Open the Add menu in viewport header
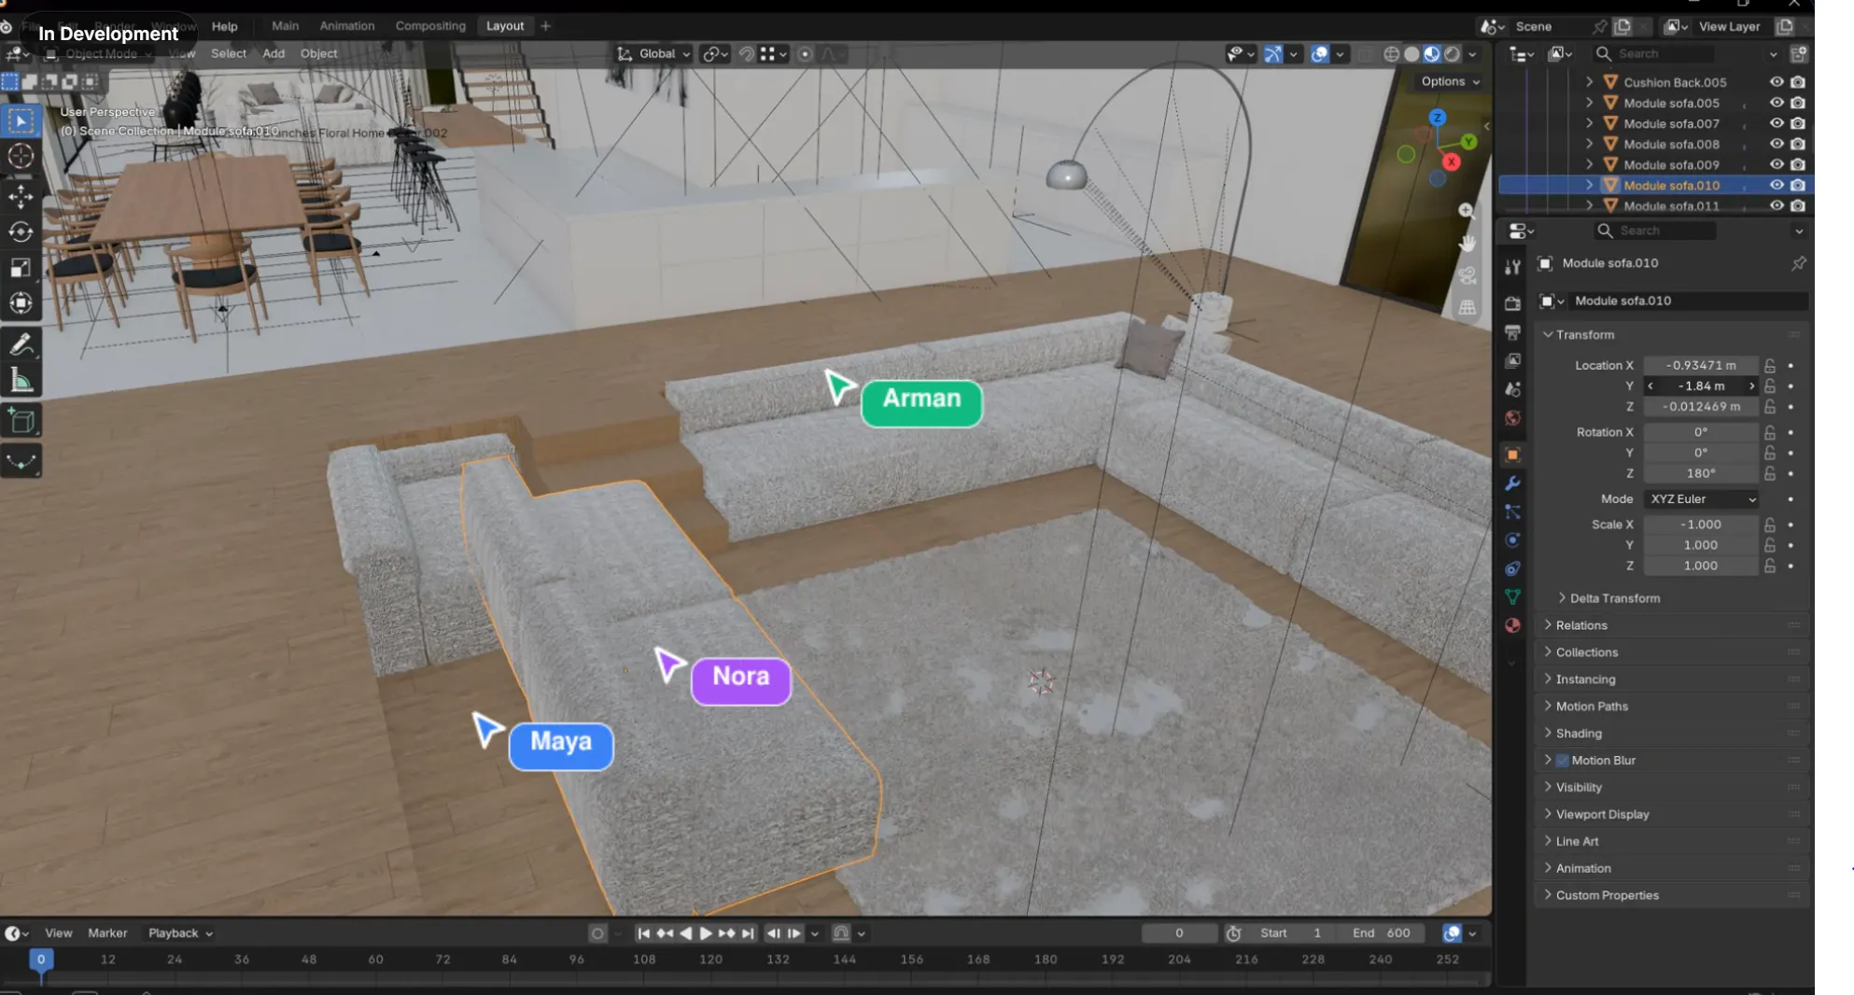Screen dimensions: 1854x995 click(x=274, y=54)
